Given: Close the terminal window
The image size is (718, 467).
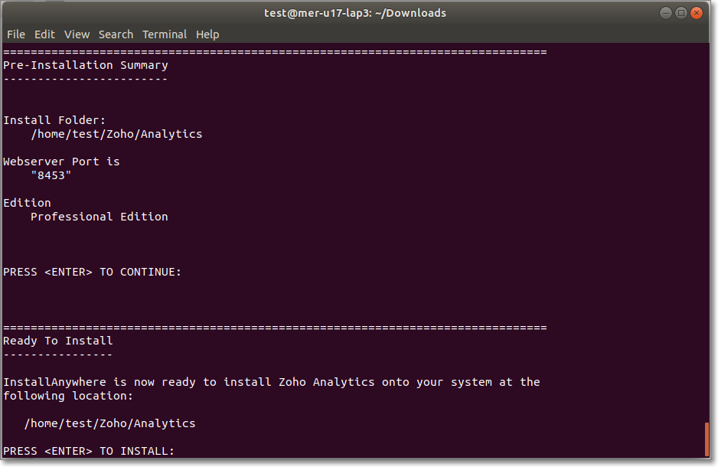Looking at the screenshot, I should (x=697, y=13).
